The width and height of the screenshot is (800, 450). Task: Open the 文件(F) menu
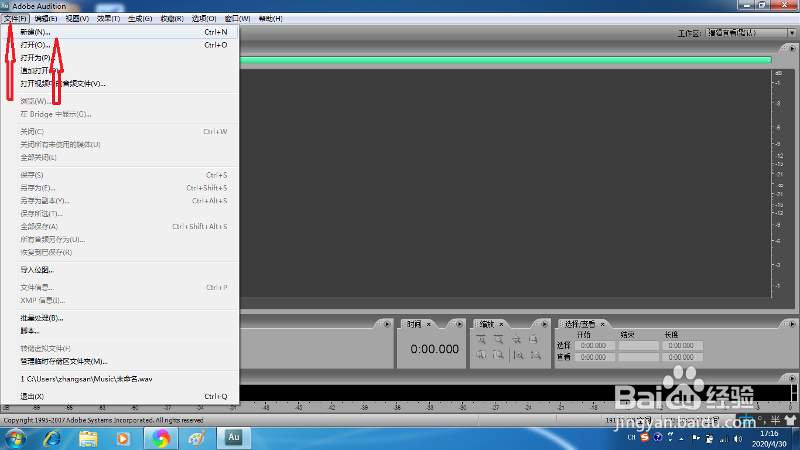[x=15, y=19]
